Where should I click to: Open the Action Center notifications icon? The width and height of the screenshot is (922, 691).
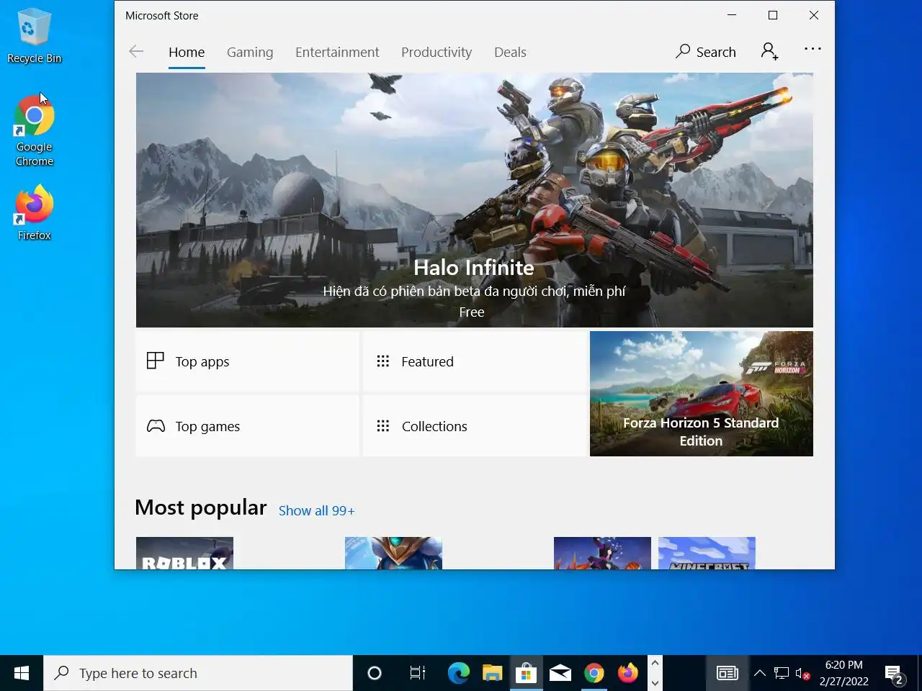pyautogui.click(x=895, y=674)
